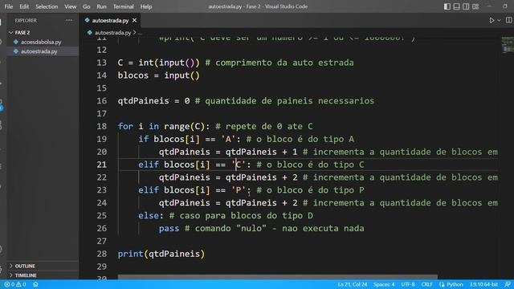The width and height of the screenshot is (514, 289).
Task: Expand the TIMELINE section
Action: (26, 275)
